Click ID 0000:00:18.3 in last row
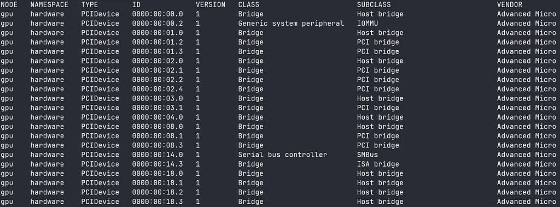Screen dimensions: 560x207 [x=157, y=202]
